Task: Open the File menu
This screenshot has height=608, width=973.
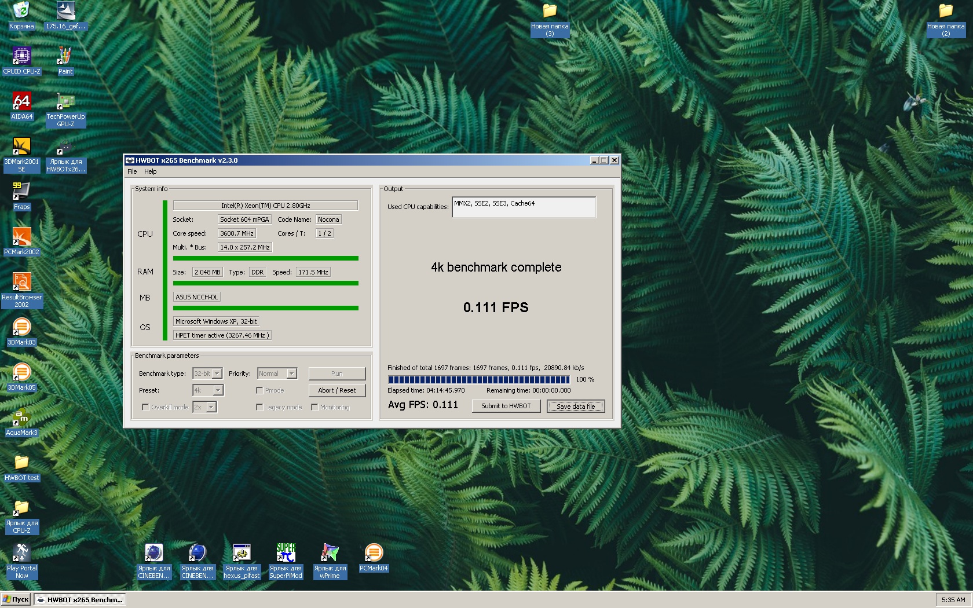Action: coord(132,171)
